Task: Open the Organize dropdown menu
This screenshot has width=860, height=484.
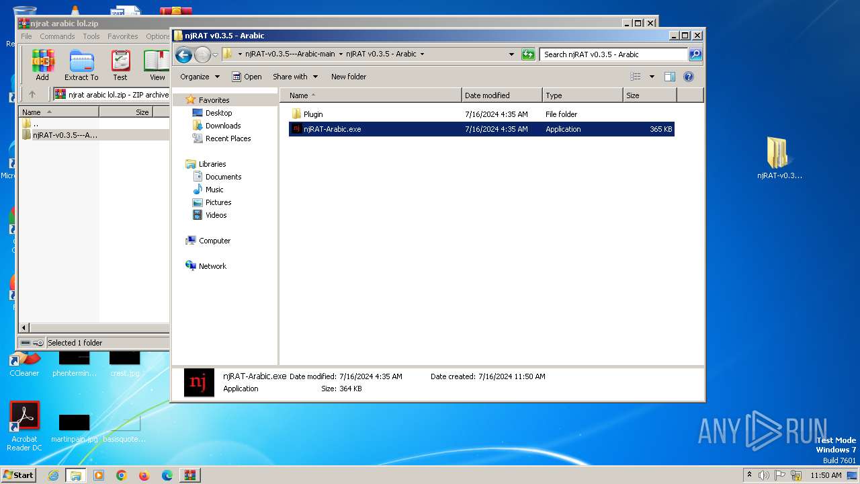Action: (x=200, y=77)
